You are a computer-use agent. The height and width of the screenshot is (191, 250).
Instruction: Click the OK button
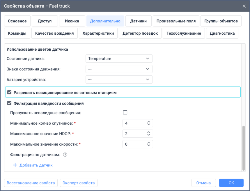tap(231, 183)
